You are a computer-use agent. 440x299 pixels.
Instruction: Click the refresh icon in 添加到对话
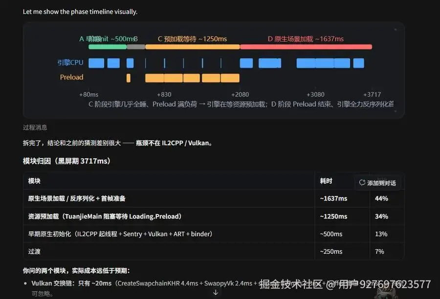click(362, 182)
